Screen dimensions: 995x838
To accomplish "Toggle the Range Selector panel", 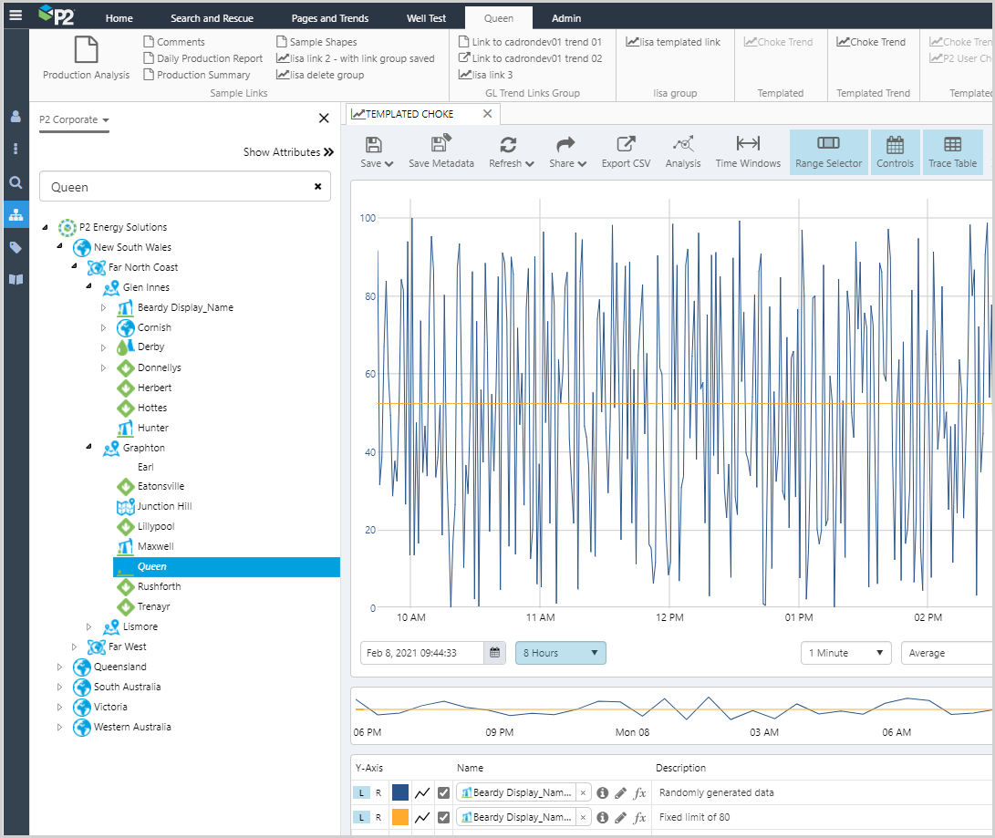I will tap(828, 151).
